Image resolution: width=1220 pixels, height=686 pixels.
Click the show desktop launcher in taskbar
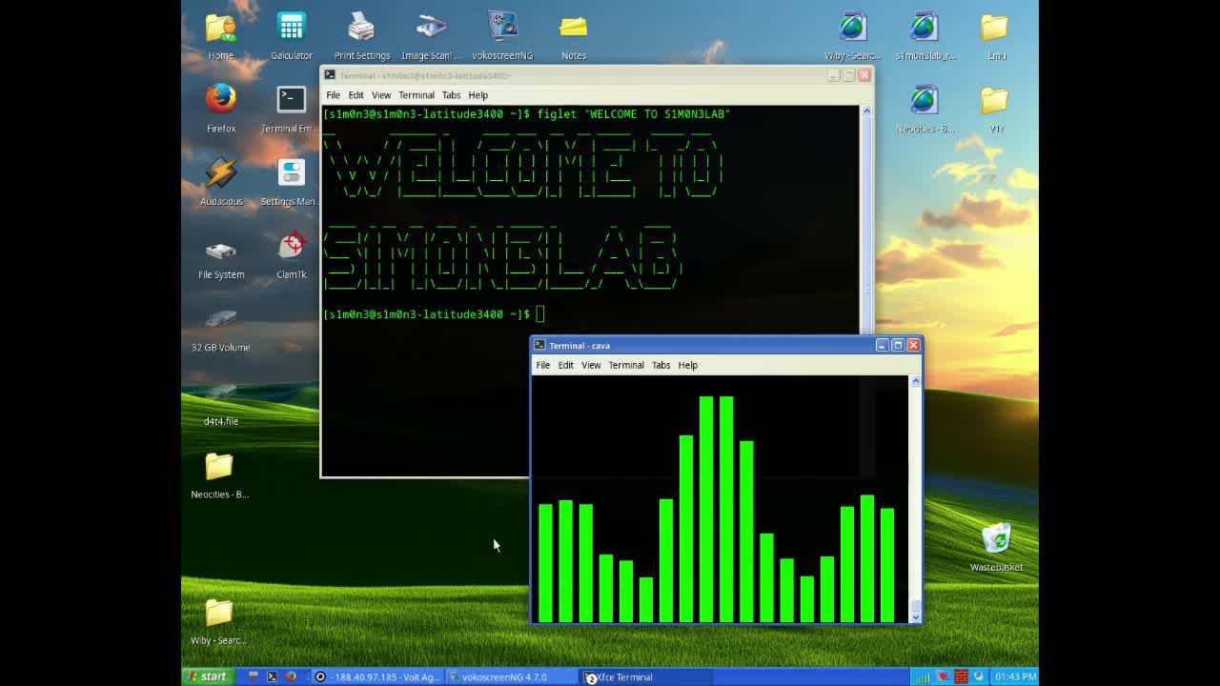pos(253,676)
